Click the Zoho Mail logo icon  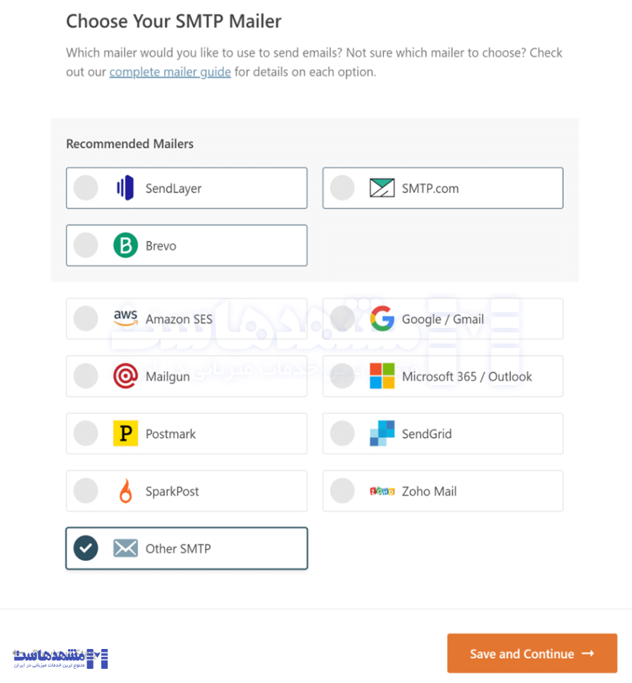click(x=383, y=490)
